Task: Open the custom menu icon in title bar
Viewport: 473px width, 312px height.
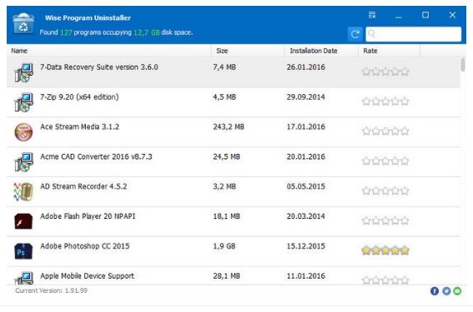Action: click(x=372, y=15)
